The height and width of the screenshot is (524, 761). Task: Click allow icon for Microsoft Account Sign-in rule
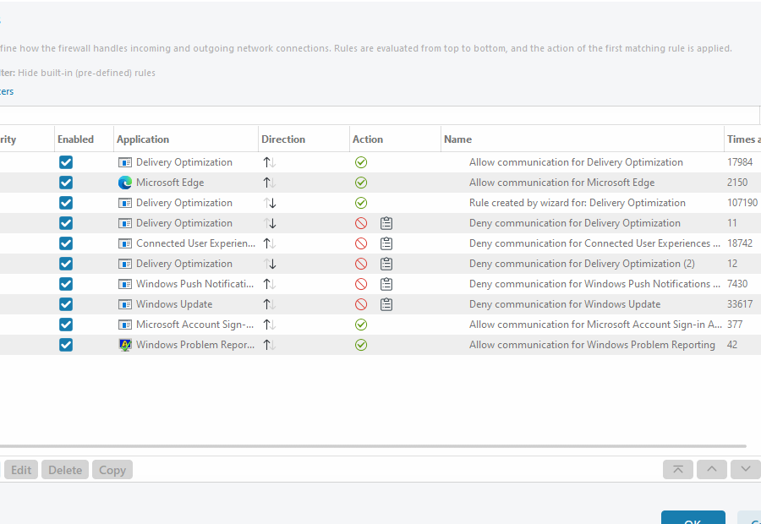tap(360, 325)
